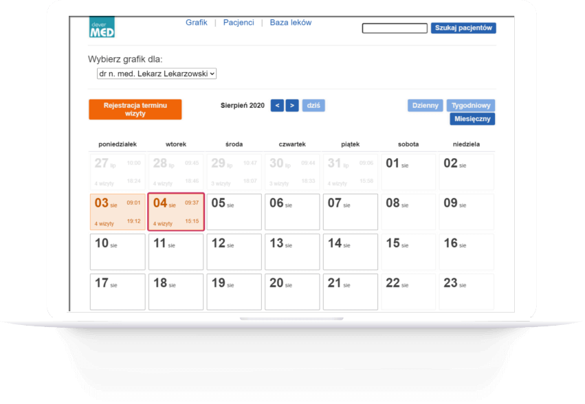585x404 pixels.
Task: Click the Wybierz grafik dla label
Action: click(125, 59)
